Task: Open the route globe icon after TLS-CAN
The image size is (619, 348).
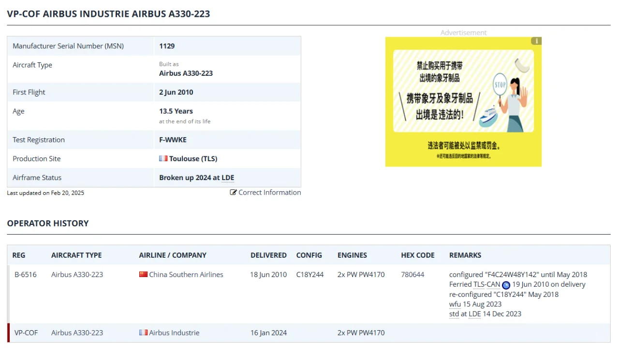Action: (506, 285)
